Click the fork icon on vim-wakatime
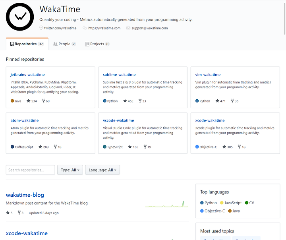The width and height of the screenshot is (286, 240). (x=232, y=101)
